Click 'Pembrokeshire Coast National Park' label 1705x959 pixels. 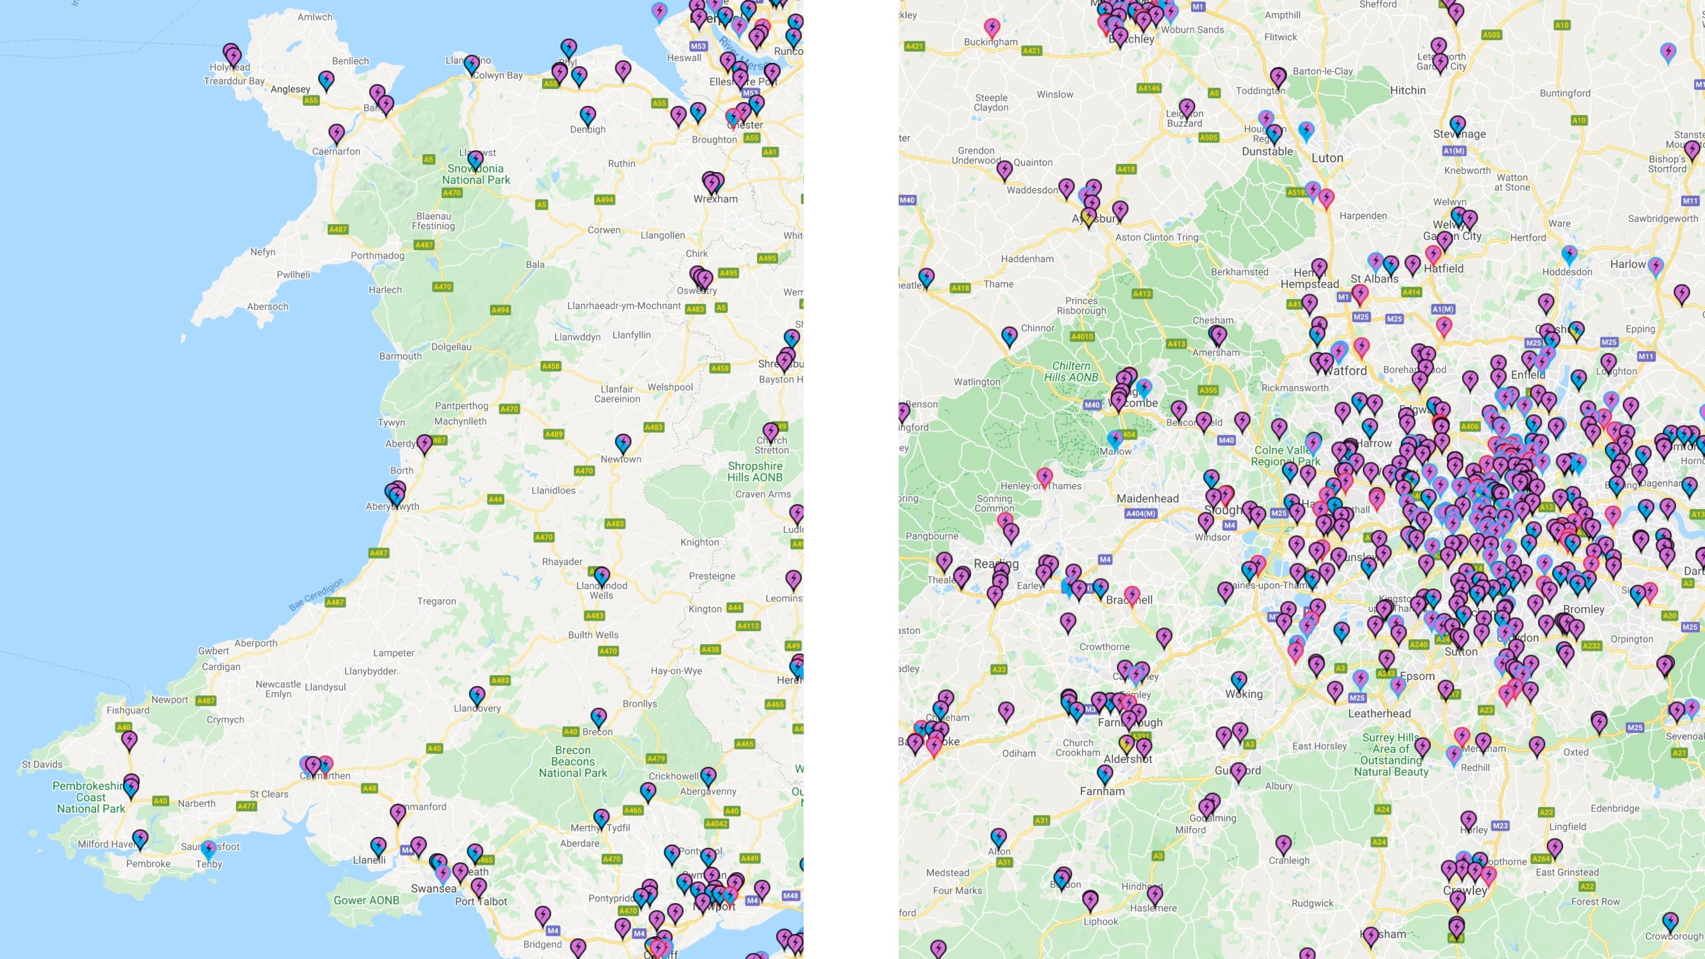(91, 797)
